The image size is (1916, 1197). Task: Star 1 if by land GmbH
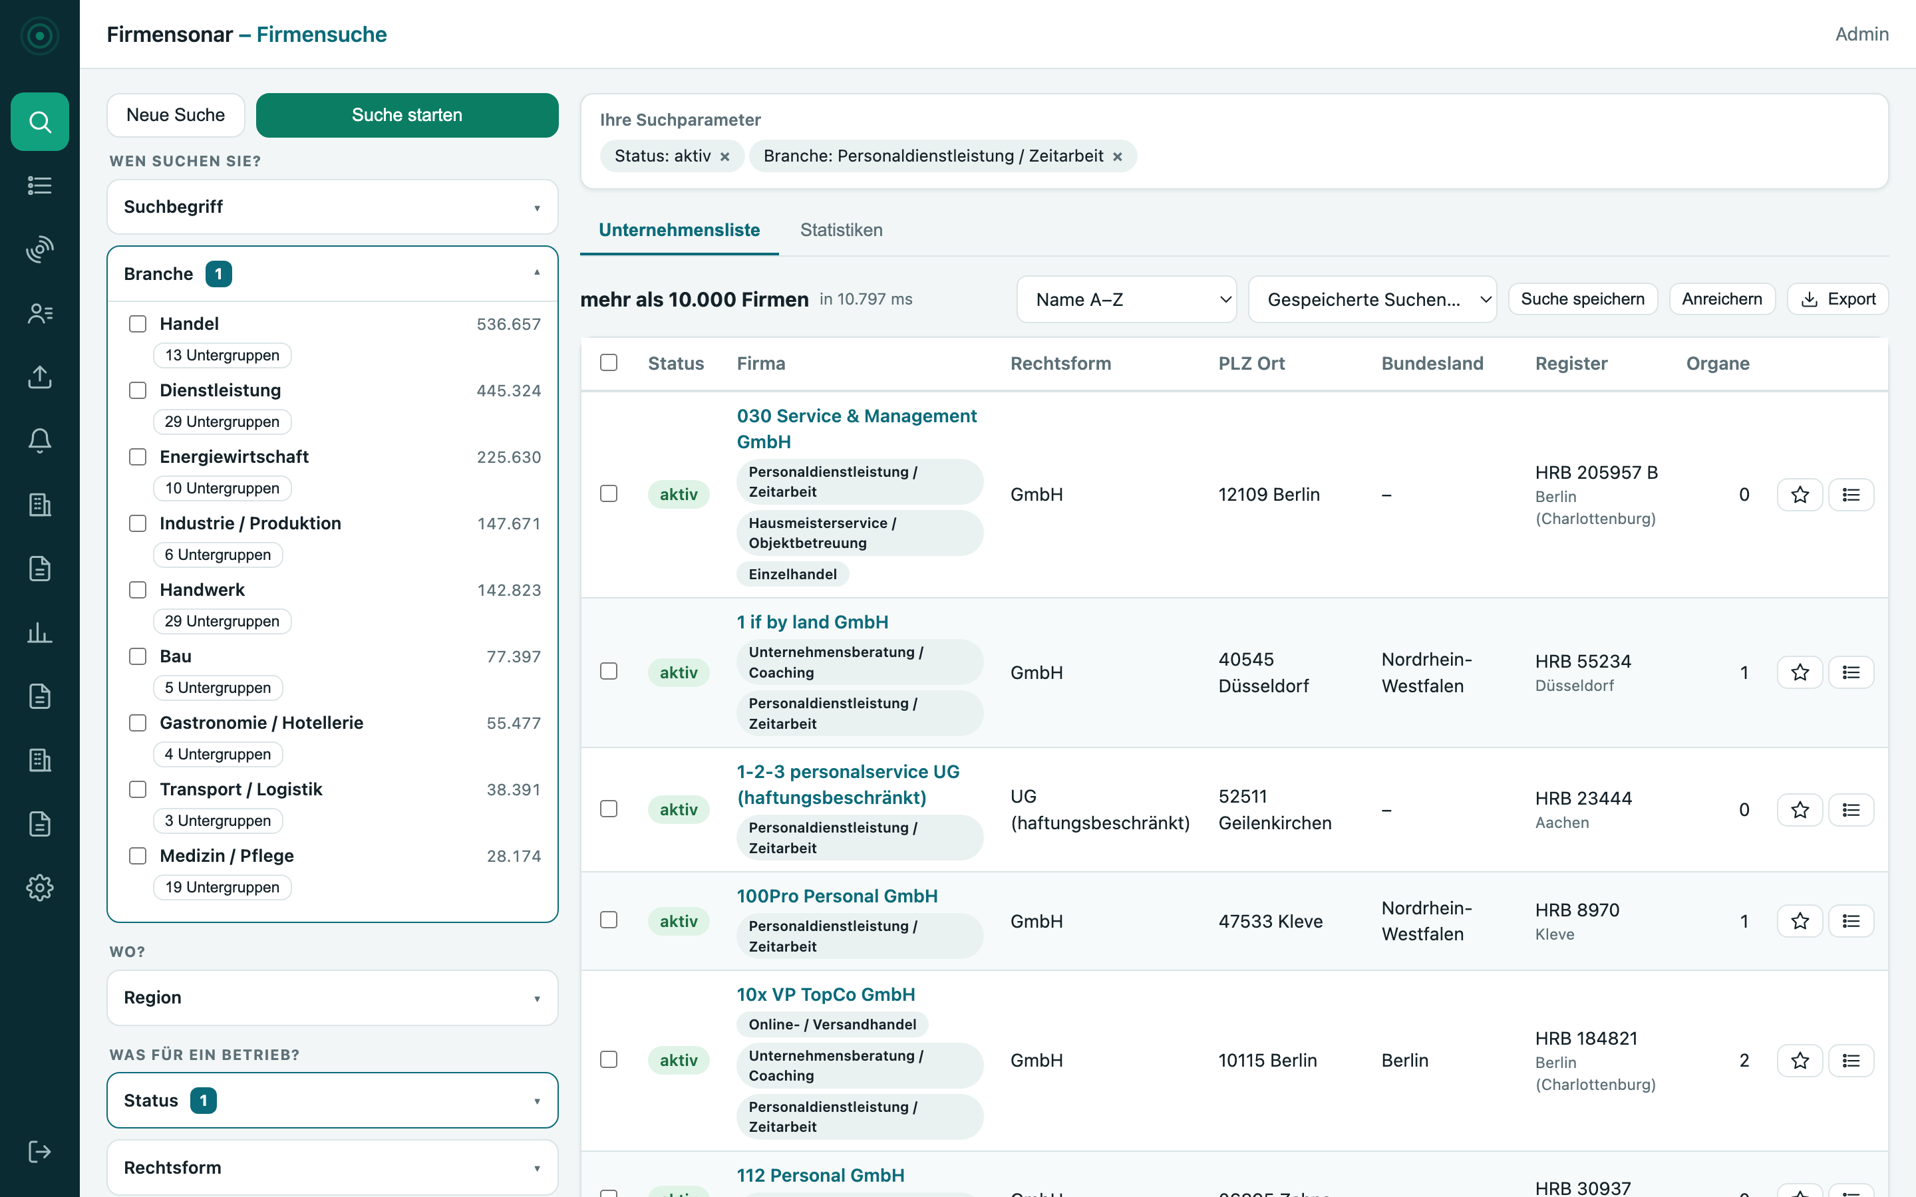pos(1800,672)
